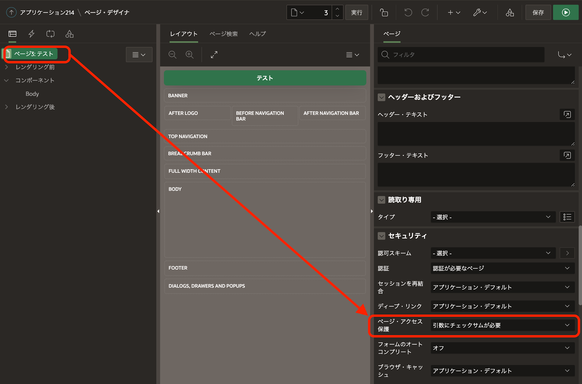The height and width of the screenshot is (384, 582).
Task: Run the page with the green play button
Action: 566,12
